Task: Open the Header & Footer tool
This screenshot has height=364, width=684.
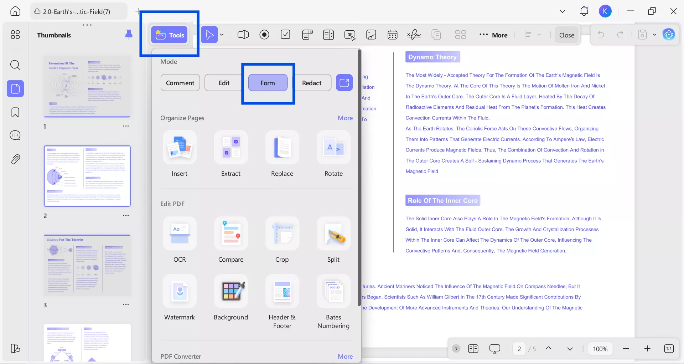Action: (x=282, y=302)
